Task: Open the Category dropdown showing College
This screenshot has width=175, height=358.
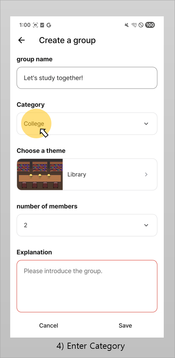Action: pyautogui.click(x=87, y=124)
